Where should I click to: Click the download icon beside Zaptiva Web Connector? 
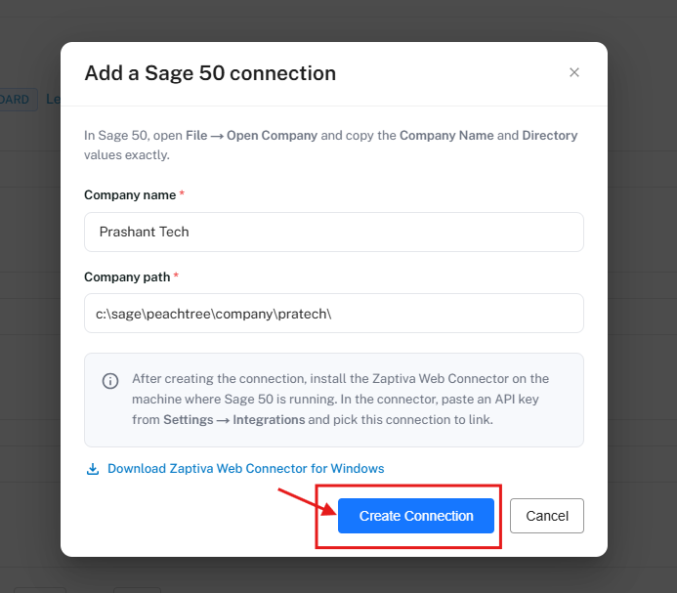click(x=93, y=469)
